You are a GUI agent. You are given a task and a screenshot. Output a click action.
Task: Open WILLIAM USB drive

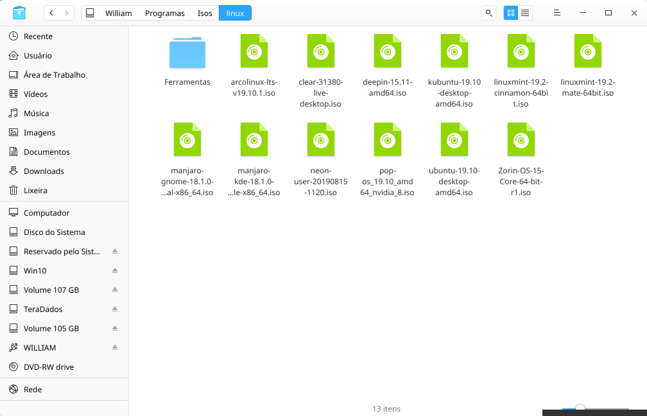click(64, 348)
